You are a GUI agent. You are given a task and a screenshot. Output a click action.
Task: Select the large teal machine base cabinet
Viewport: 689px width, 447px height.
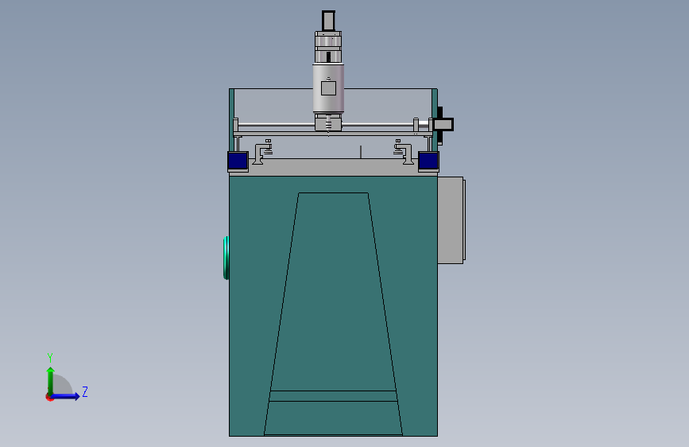point(333,305)
